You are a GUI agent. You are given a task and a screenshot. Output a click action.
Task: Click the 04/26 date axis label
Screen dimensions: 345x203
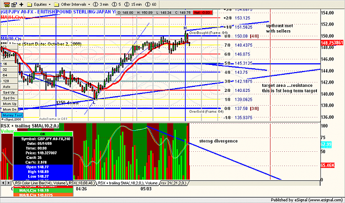[x=81, y=189]
